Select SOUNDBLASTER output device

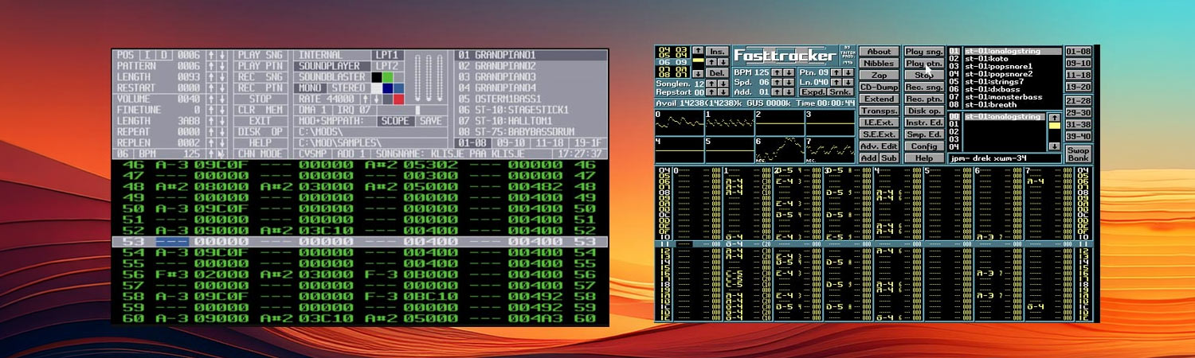coord(332,77)
